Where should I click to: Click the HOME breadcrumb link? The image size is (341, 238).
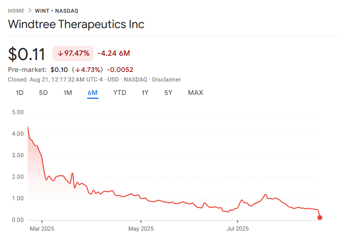(16, 11)
